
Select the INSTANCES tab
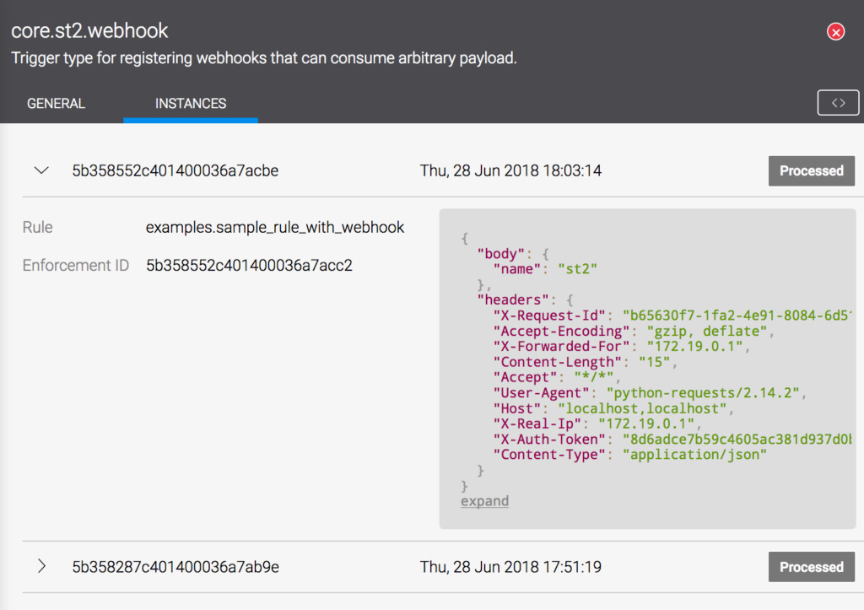pyautogui.click(x=190, y=103)
